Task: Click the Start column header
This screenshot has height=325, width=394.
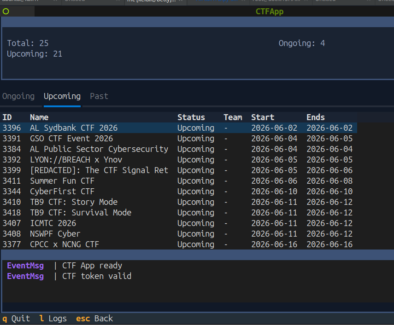Action: coord(263,117)
